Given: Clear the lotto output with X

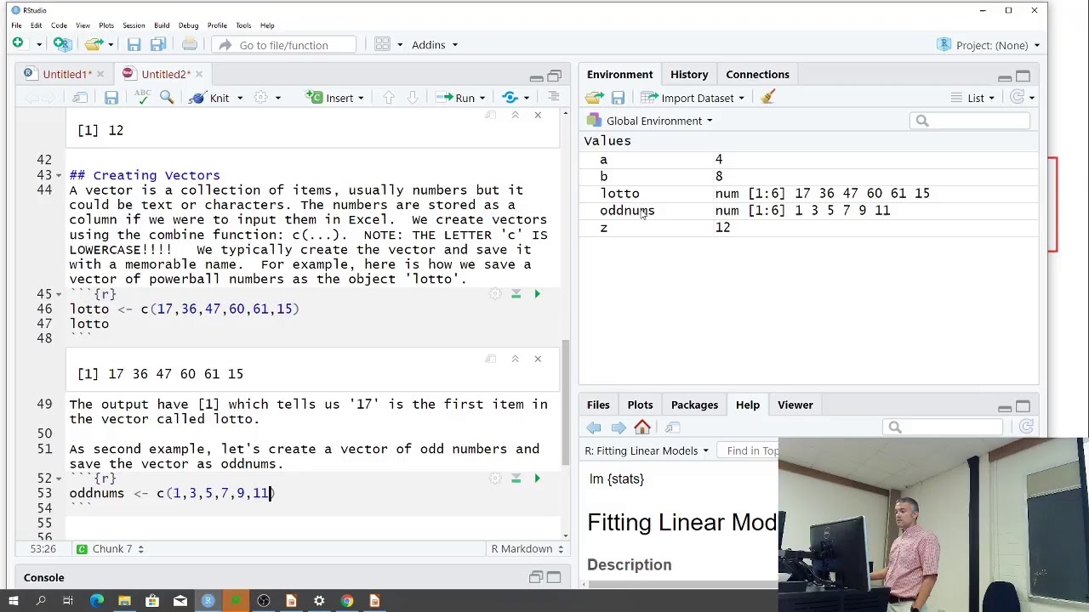Looking at the screenshot, I should tap(538, 359).
